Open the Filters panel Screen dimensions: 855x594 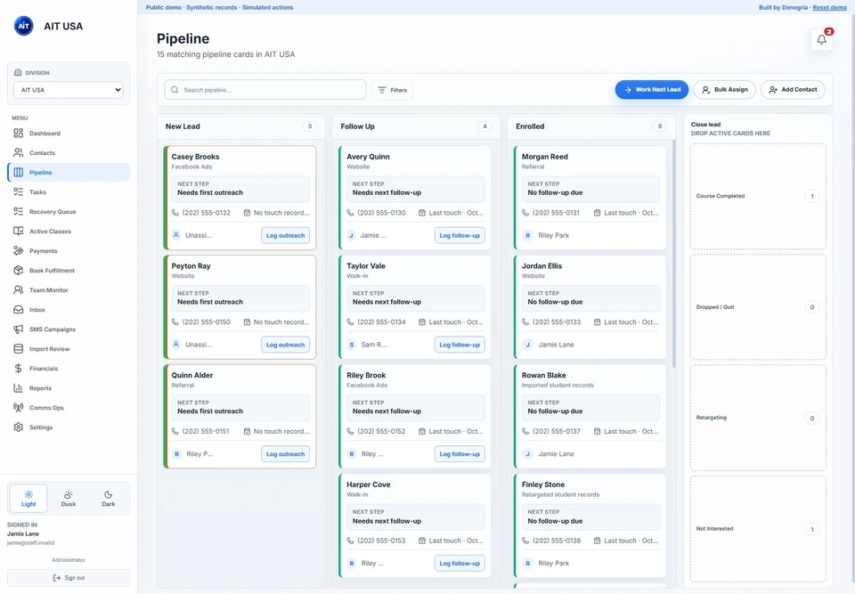pyautogui.click(x=392, y=90)
